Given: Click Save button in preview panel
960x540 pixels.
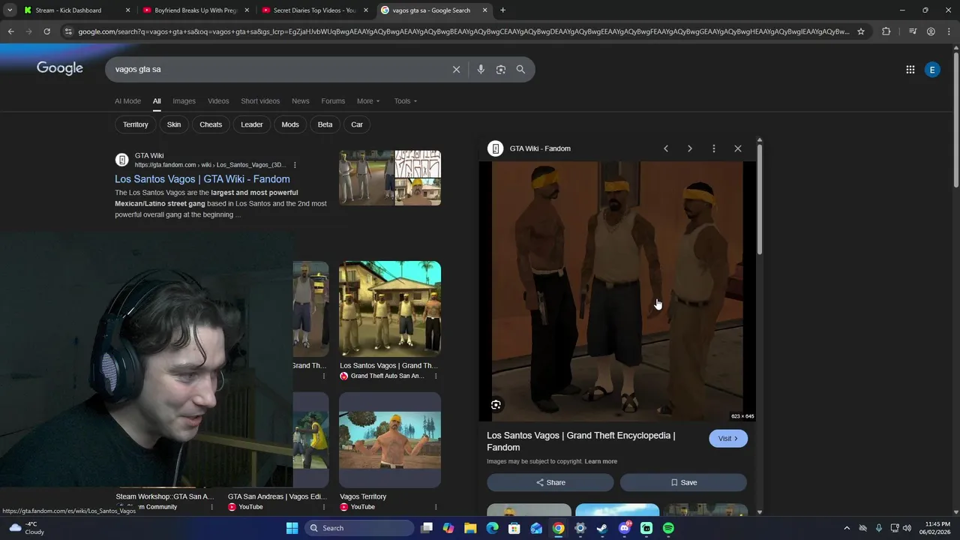Looking at the screenshot, I should pos(683,482).
